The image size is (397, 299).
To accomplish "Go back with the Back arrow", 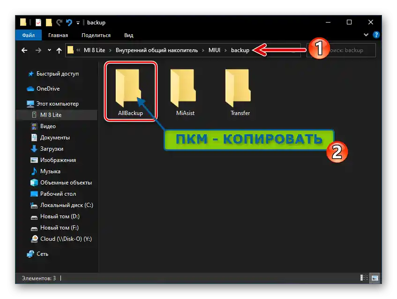I will 24,50.
